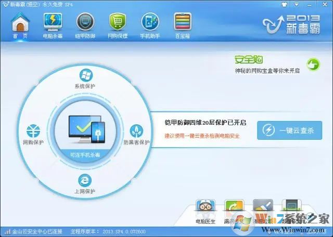Click the 金山云安全中心已连接 status

[x=37, y=231]
